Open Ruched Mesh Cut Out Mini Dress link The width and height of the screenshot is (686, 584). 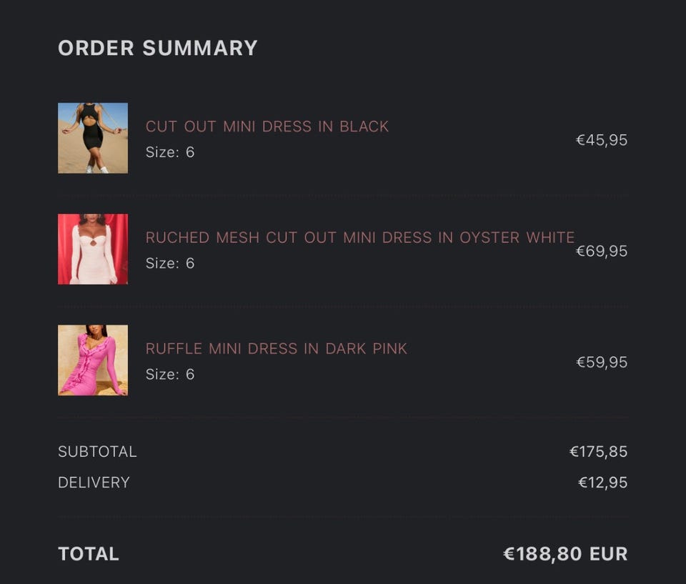click(x=360, y=237)
